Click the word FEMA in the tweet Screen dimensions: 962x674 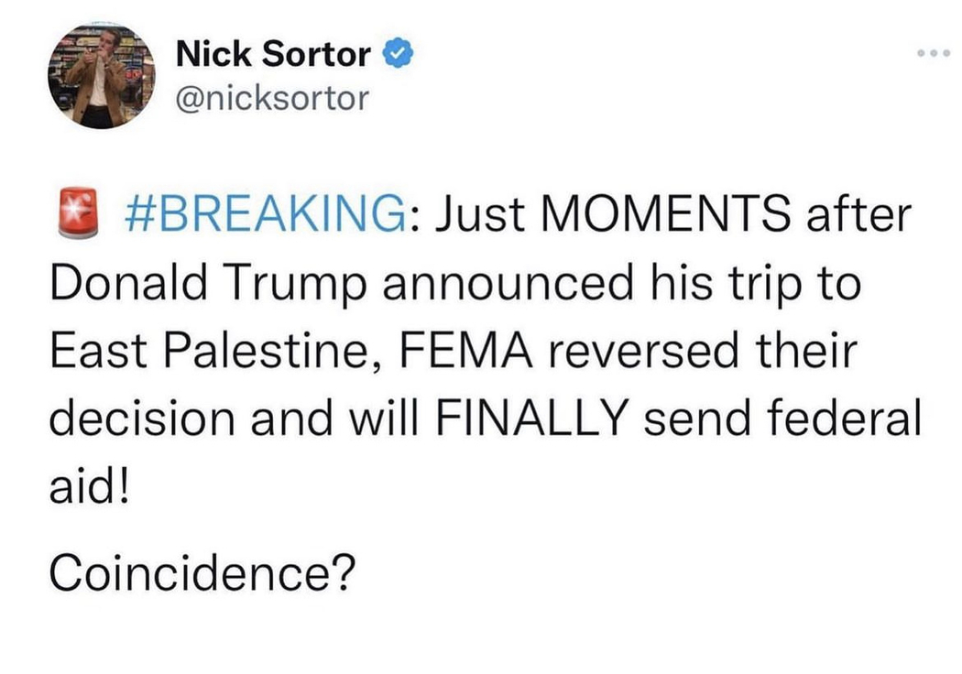pyautogui.click(x=466, y=351)
